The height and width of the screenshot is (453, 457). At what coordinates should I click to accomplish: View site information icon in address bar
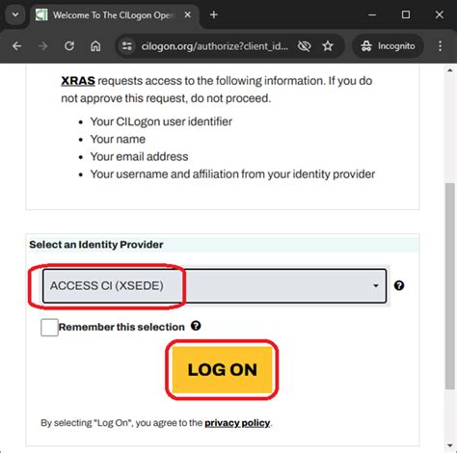tap(127, 46)
